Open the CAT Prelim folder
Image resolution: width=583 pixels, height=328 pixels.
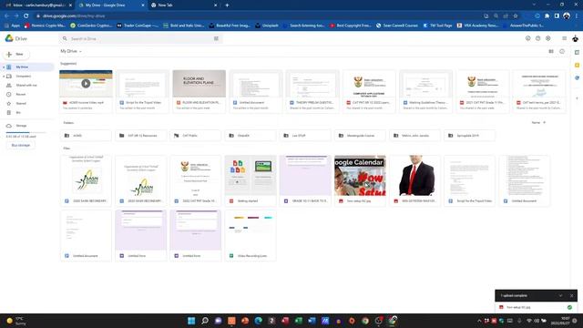tap(196, 136)
